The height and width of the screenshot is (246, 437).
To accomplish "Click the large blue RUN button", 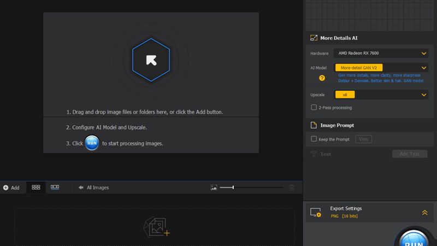I will coord(414,238).
